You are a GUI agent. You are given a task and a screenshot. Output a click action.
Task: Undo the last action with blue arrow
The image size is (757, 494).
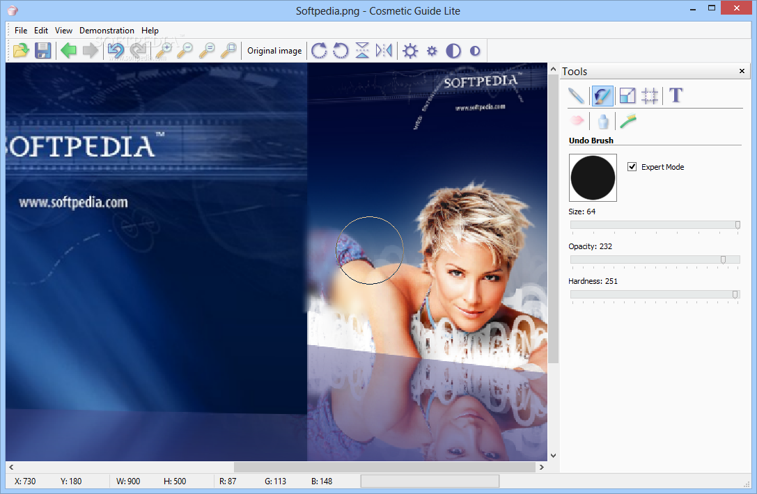click(116, 50)
